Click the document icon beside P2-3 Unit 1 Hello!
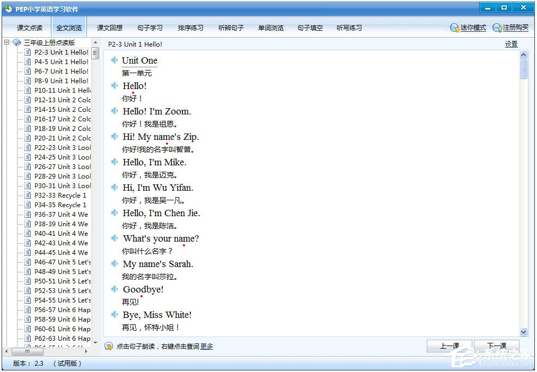 point(28,52)
